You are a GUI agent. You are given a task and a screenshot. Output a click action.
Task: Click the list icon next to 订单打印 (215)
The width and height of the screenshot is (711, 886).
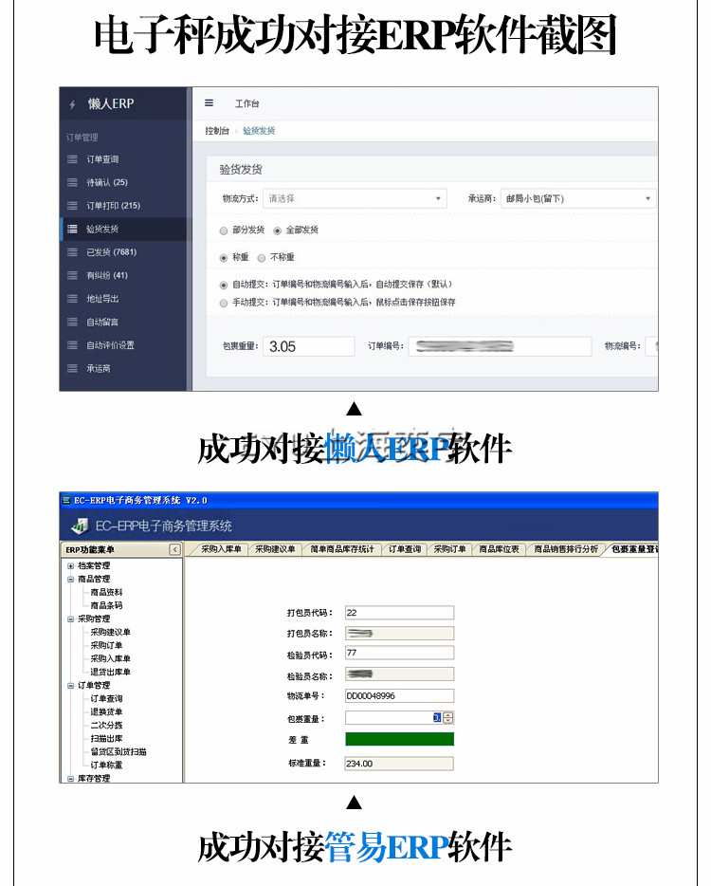[72, 206]
